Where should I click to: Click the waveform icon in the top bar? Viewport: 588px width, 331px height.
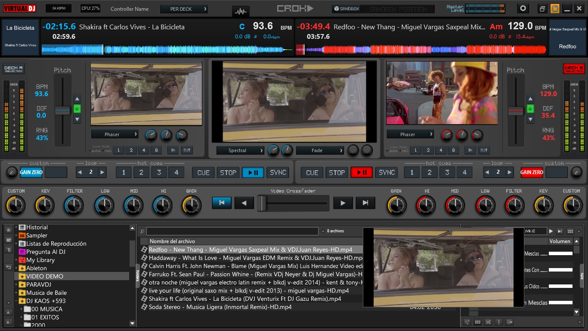(x=240, y=11)
